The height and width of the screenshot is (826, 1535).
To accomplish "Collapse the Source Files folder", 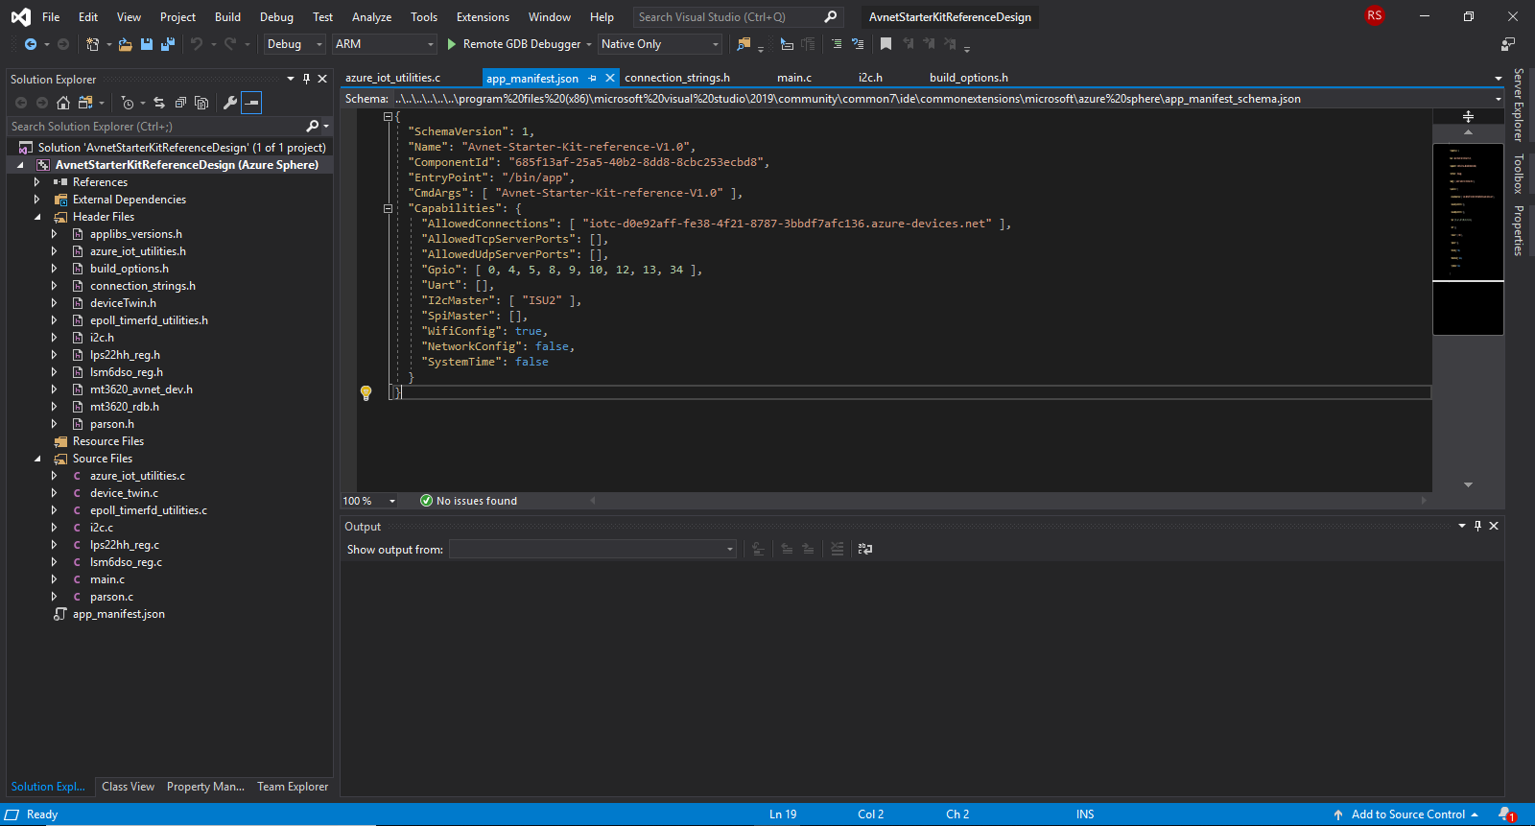I will coord(37,459).
